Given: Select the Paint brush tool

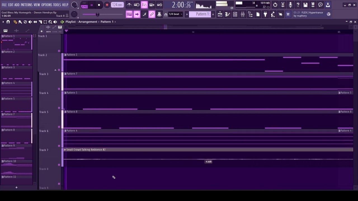Looking at the screenshot, I should pyautogui.click(x=20, y=22).
